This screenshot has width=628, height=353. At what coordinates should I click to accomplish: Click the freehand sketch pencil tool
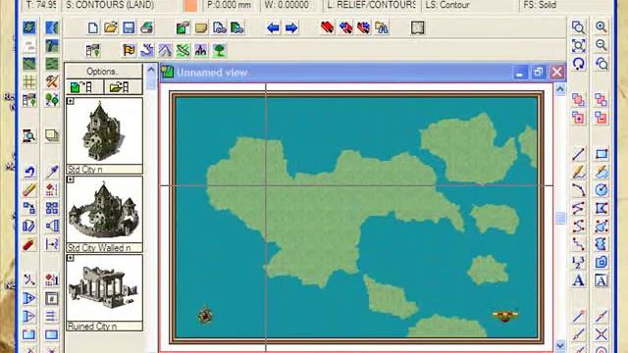578,173
